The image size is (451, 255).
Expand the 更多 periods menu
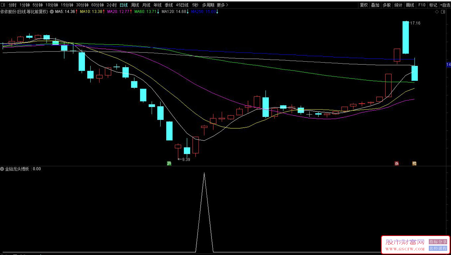[222, 5]
